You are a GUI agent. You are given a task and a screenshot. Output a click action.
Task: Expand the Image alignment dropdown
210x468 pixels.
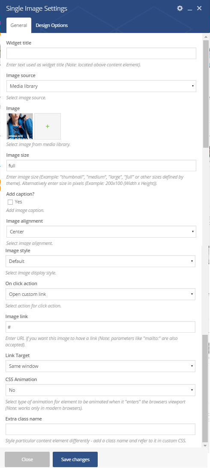[x=101, y=232]
